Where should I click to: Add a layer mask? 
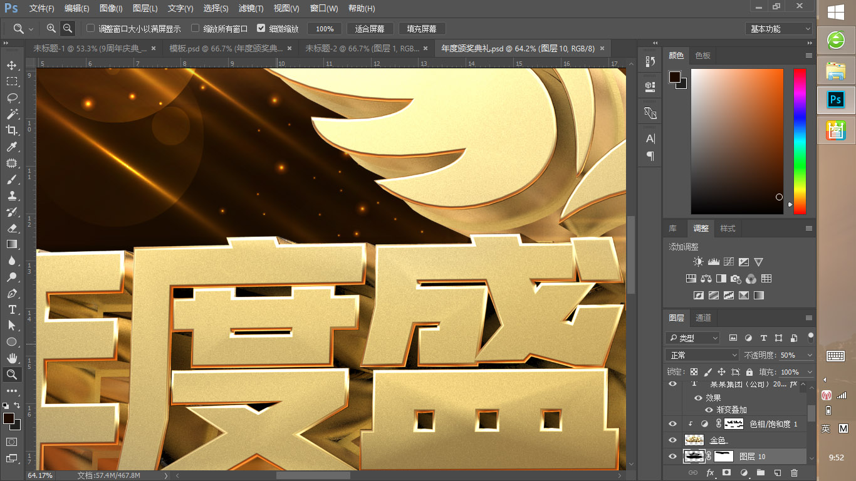tap(726, 473)
